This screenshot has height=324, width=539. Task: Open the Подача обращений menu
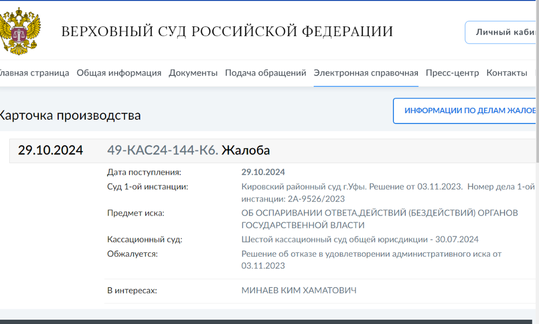click(265, 73)
